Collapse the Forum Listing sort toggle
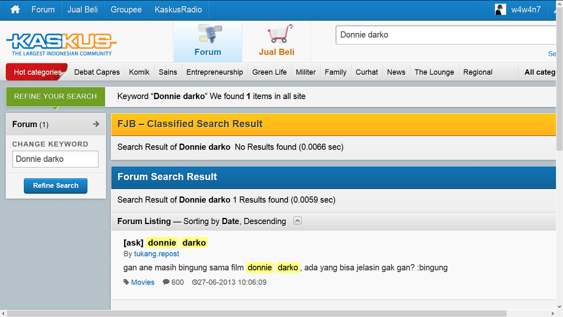The height and width of the screenshot is (317, 563). (x=297, y=221)
